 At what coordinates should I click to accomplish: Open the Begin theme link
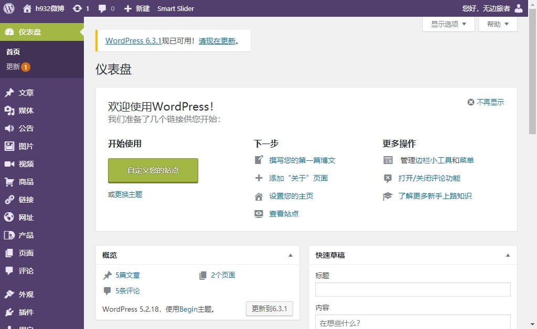[188, 309]
